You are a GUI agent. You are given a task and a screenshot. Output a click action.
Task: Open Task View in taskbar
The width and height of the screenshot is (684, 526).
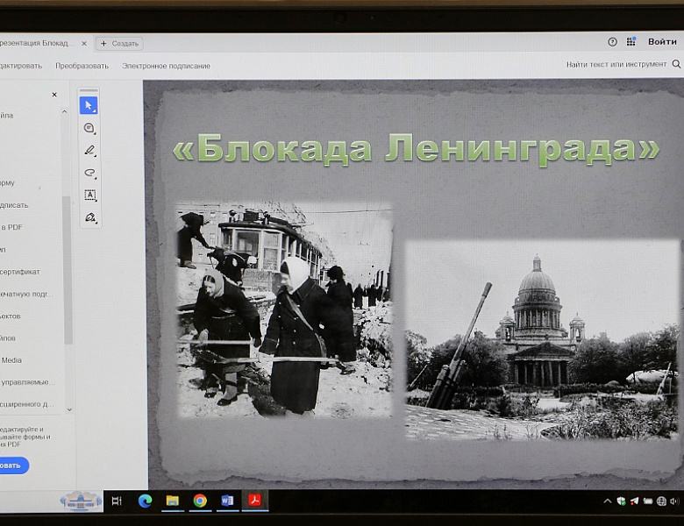(117, 501)
